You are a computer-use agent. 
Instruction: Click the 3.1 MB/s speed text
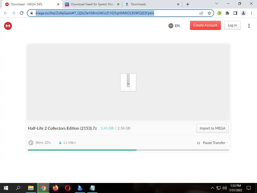(70, 143)
